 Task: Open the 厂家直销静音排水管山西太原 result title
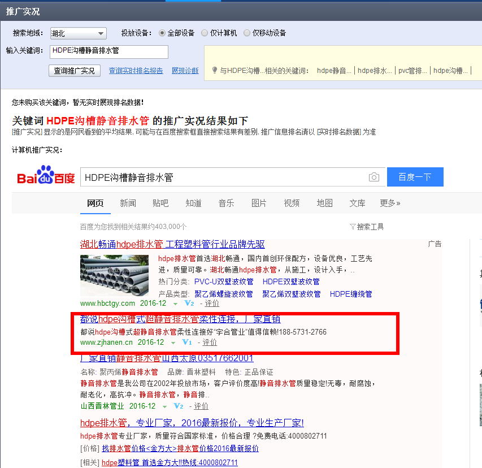167,358
